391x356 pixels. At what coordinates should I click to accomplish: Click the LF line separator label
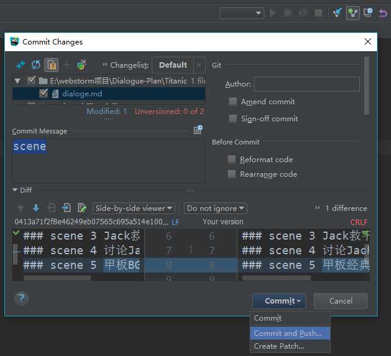(x=175, y=222)
